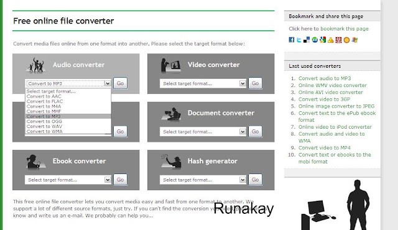Screen dimensions: 398x230
Task: Open the Audio converter format dropdown
Action: tap(68, 83)
